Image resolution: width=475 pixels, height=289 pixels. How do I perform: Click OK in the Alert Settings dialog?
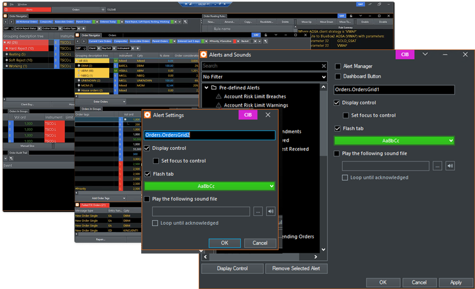(x=225, y=243)
